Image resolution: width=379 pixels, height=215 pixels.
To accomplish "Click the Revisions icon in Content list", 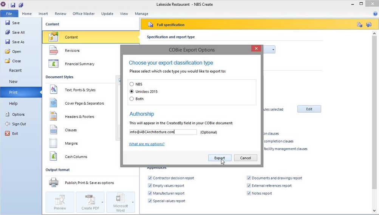I will [x=53, y=51].
